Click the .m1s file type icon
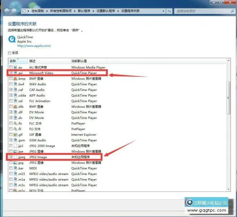The width and height of the screenshot is (237, 217). 15,185
